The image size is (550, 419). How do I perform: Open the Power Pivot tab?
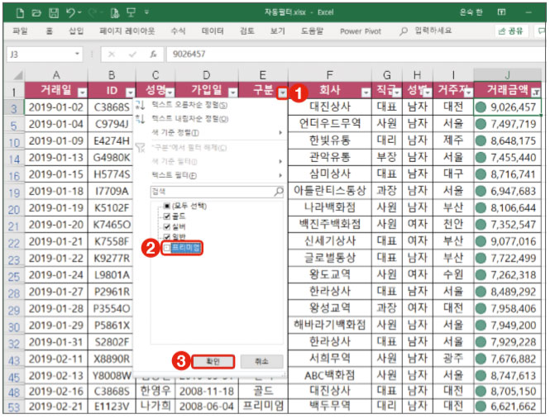[x=361, y=31]
